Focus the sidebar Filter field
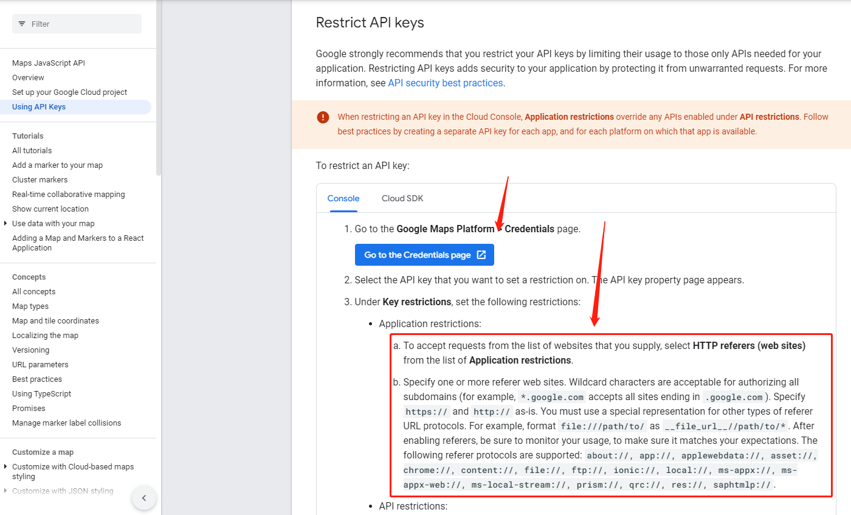Screen dimensions: 851x515 [x=77, y=24]
